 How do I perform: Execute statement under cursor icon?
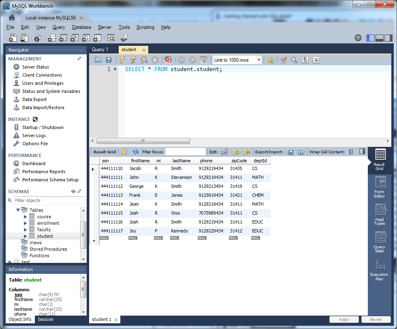pyautogui.click(x=133, y=60)
